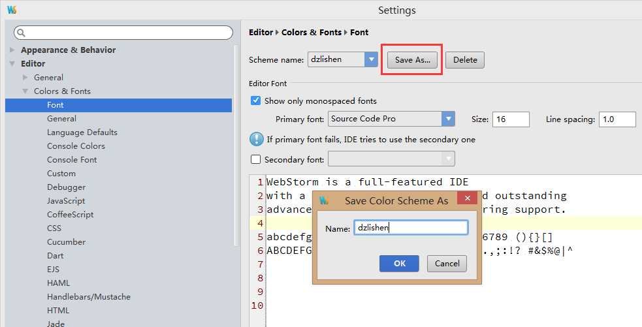Click the Delete scheme button

click(x=465, y=60)
